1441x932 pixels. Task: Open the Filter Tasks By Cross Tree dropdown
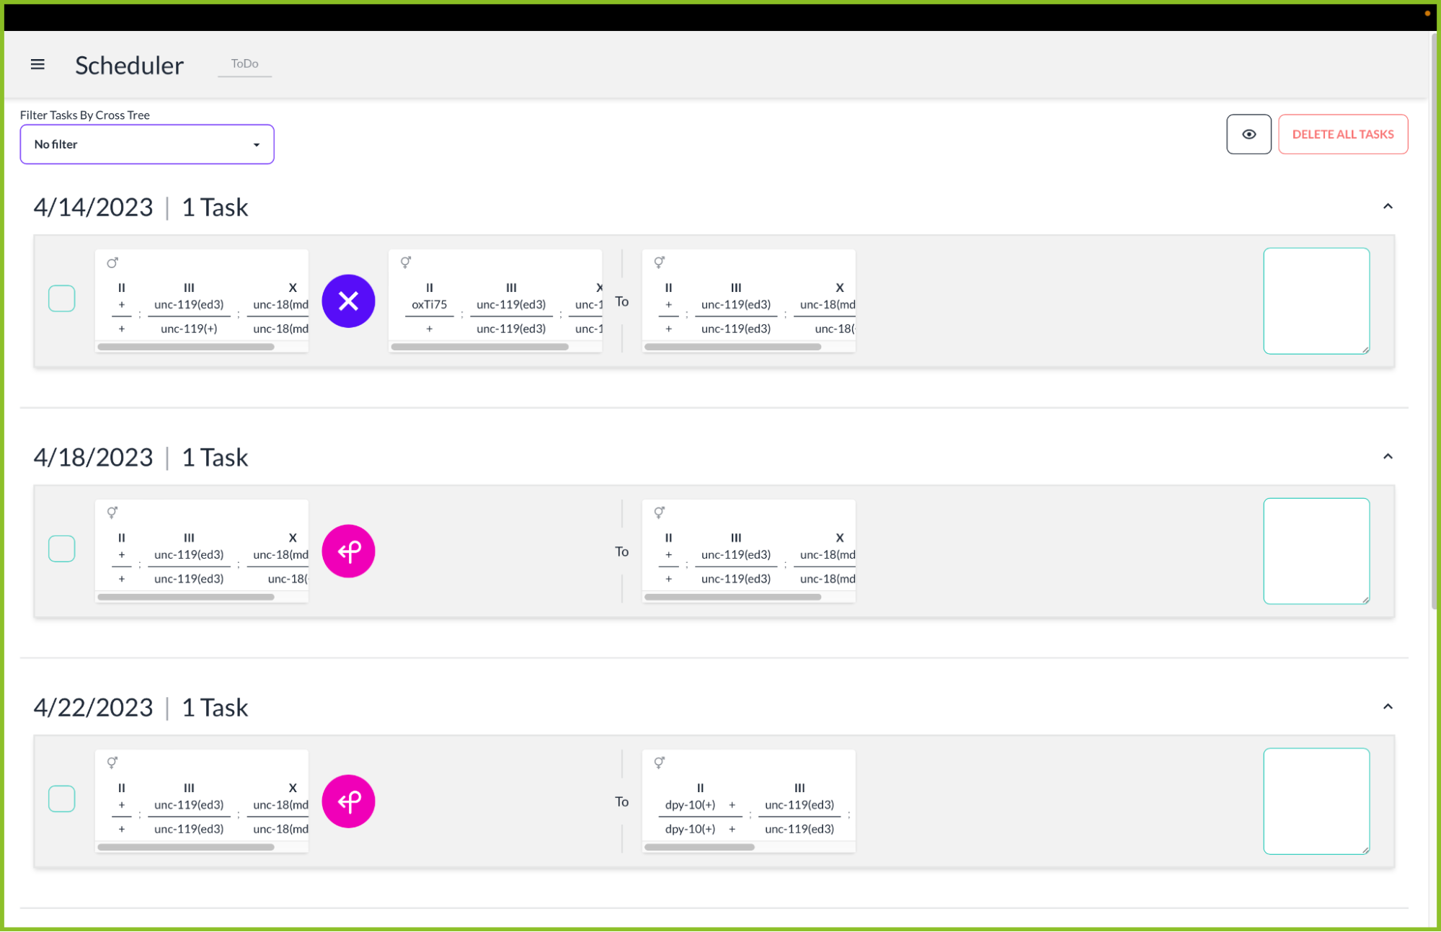(x=146, y=144)
